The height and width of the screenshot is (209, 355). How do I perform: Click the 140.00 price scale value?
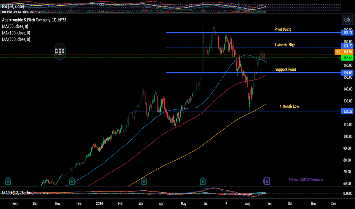tap(347, 89)
